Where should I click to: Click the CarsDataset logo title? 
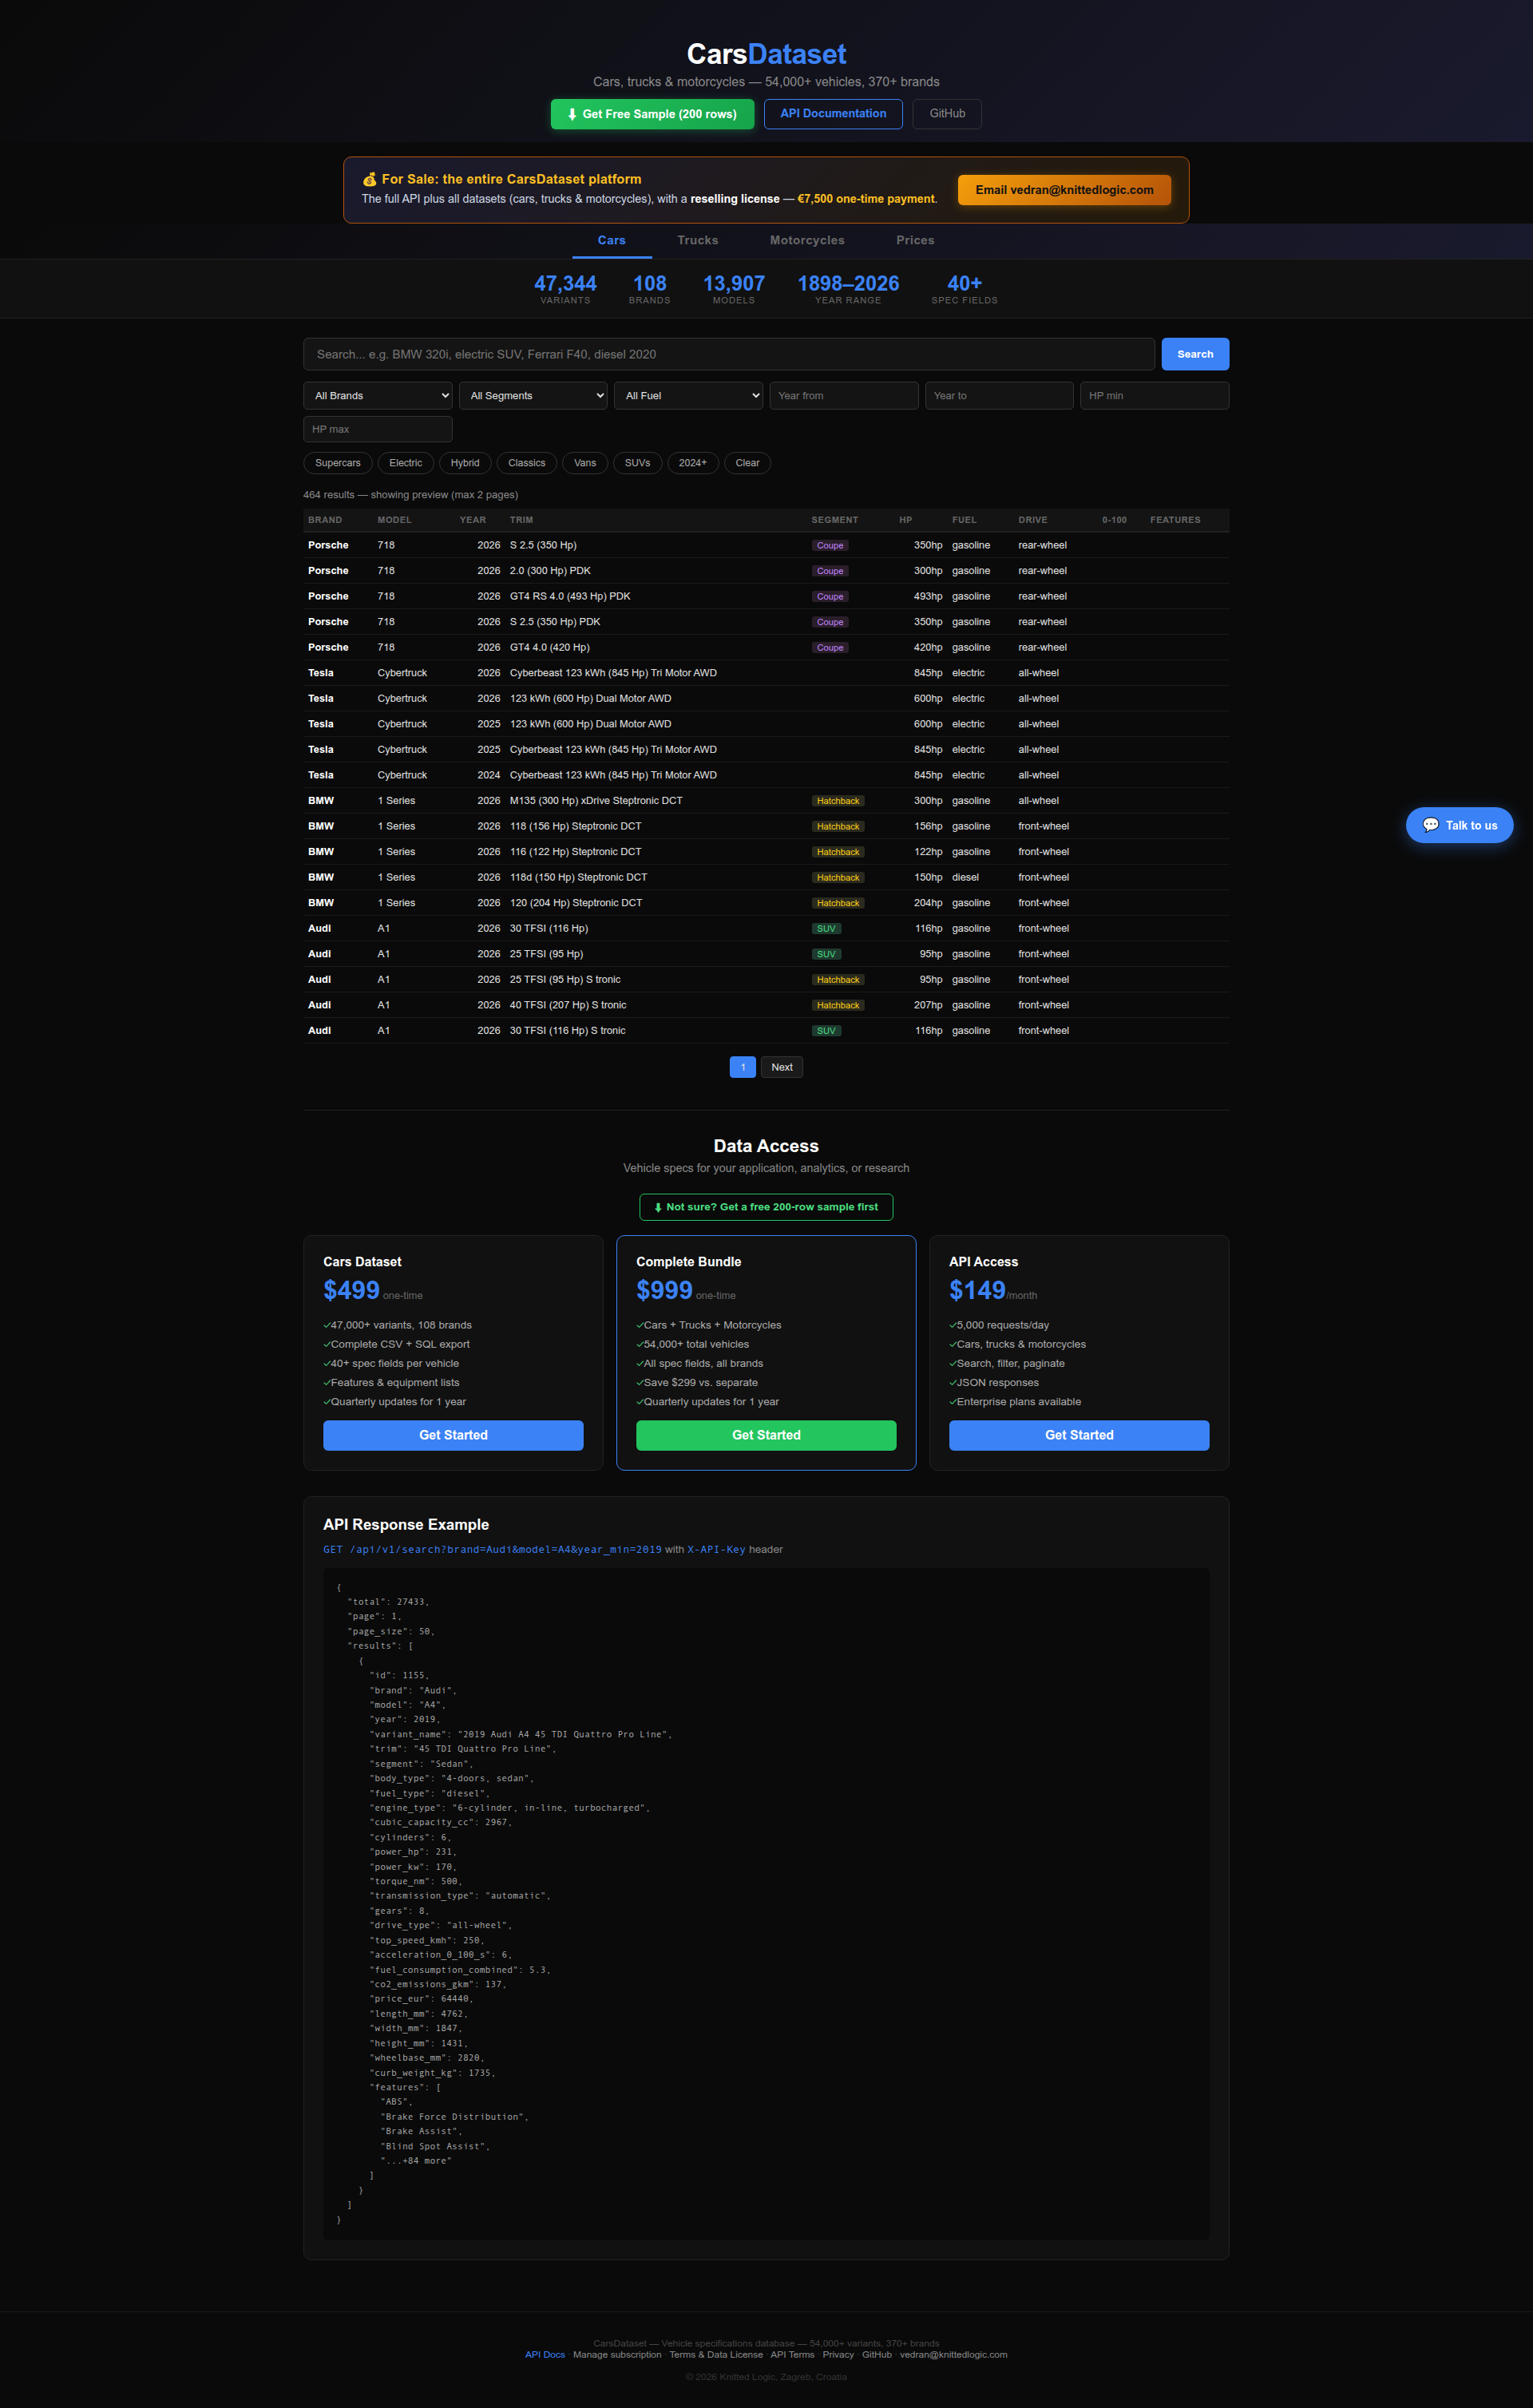[766, 54]
